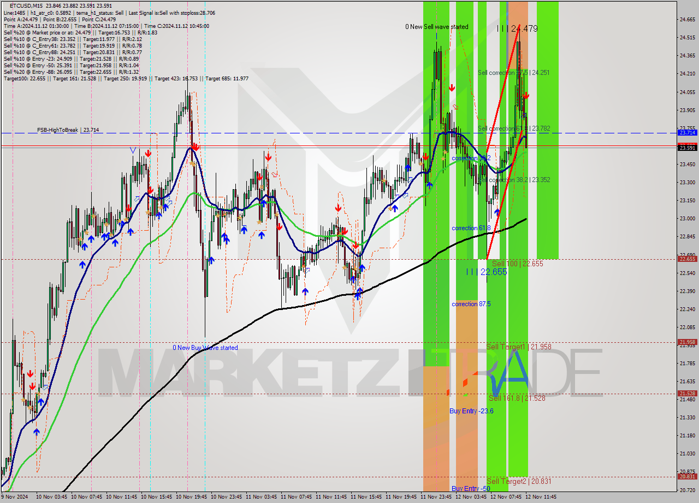Select 'Sell Target1 | 21.958' label
Screen dimensions: 699x503
[519, 347]
